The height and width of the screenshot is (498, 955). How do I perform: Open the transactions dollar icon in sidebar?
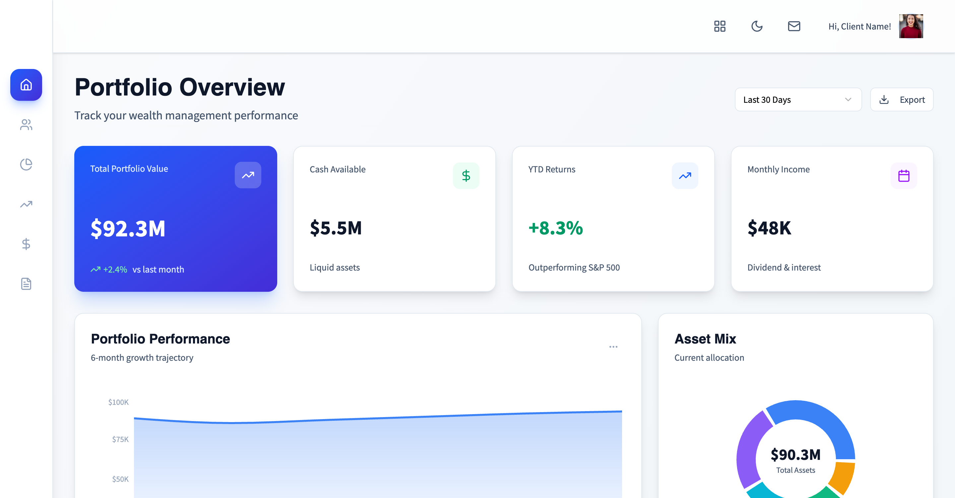coord(26,244)
